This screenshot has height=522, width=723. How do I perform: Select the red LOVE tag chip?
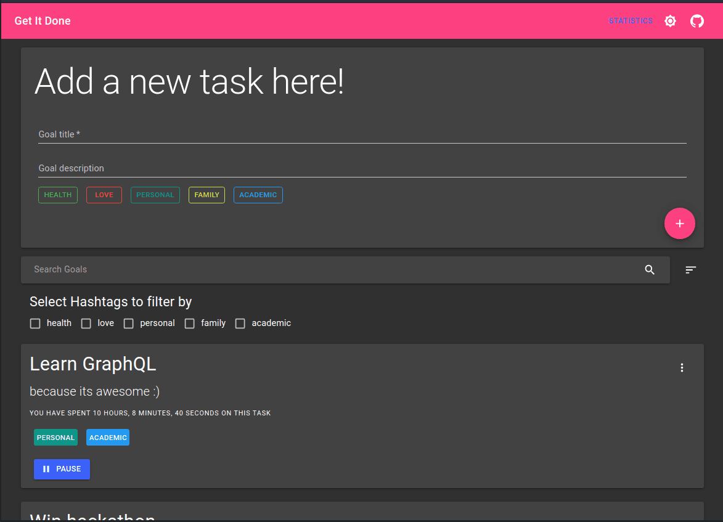104,195
